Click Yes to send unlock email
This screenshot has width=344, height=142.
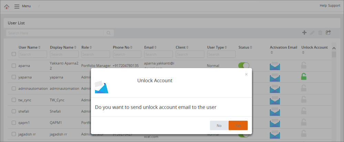tap(238, 125)
